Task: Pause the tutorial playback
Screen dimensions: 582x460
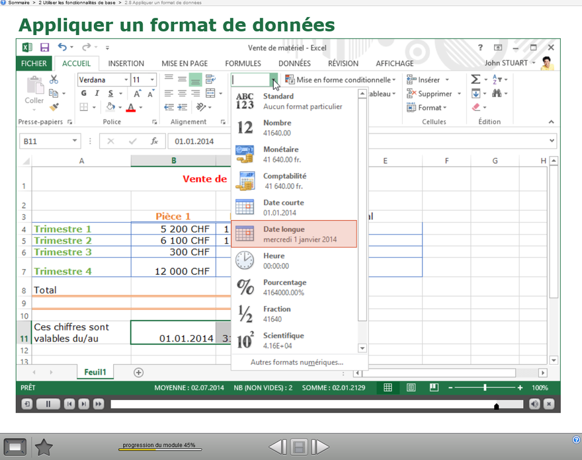Action: (48, 404)
